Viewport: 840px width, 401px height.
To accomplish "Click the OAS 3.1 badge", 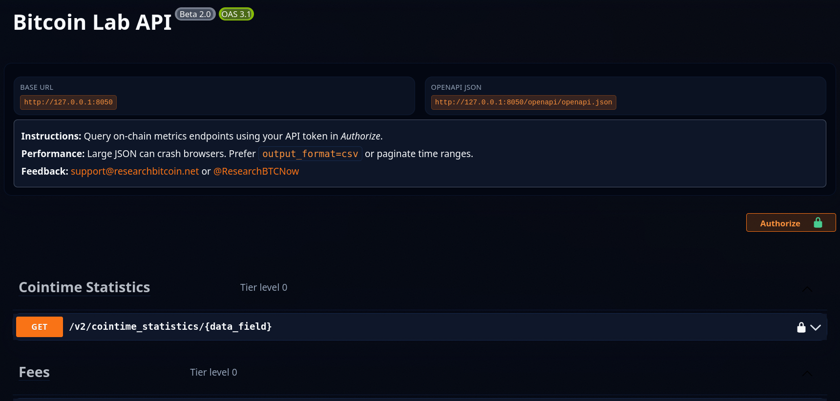I will [x=236, y=14].
